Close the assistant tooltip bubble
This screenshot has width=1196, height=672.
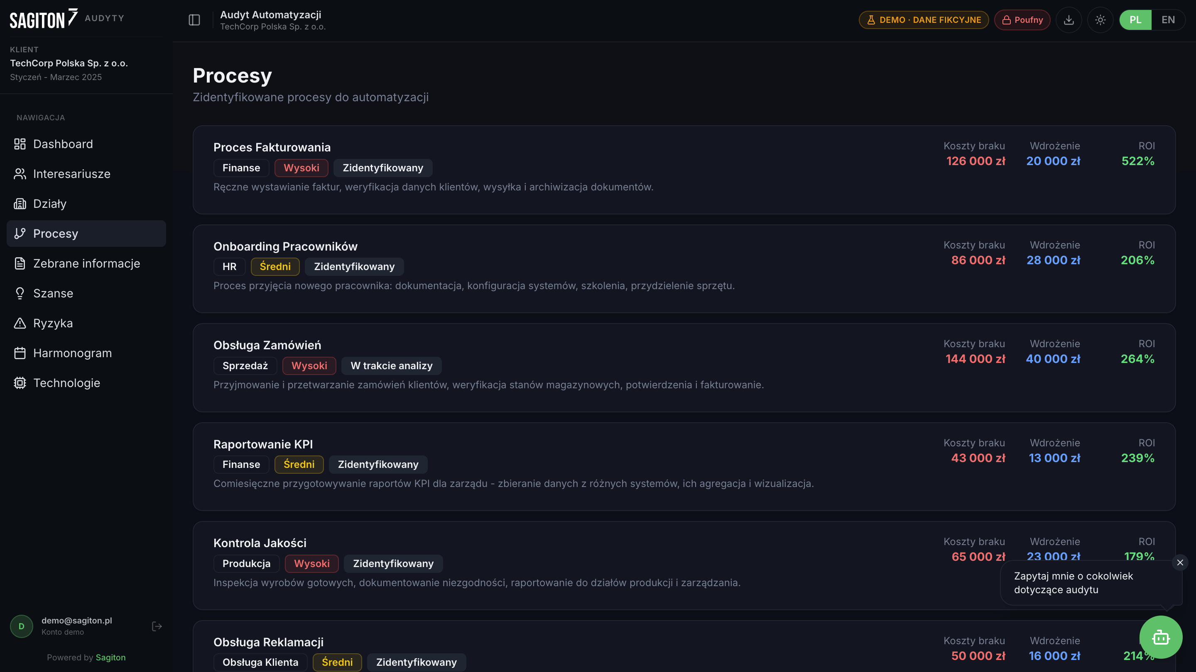[x=1180, y=562]
